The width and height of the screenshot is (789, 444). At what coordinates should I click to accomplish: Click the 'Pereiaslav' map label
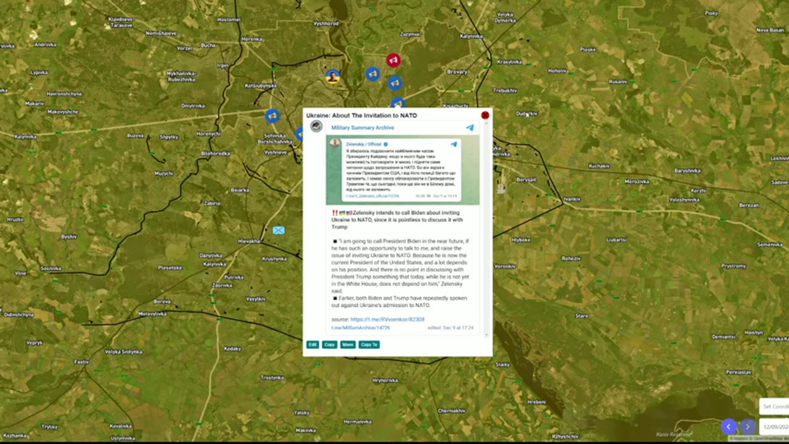click(x=738, y=372)
